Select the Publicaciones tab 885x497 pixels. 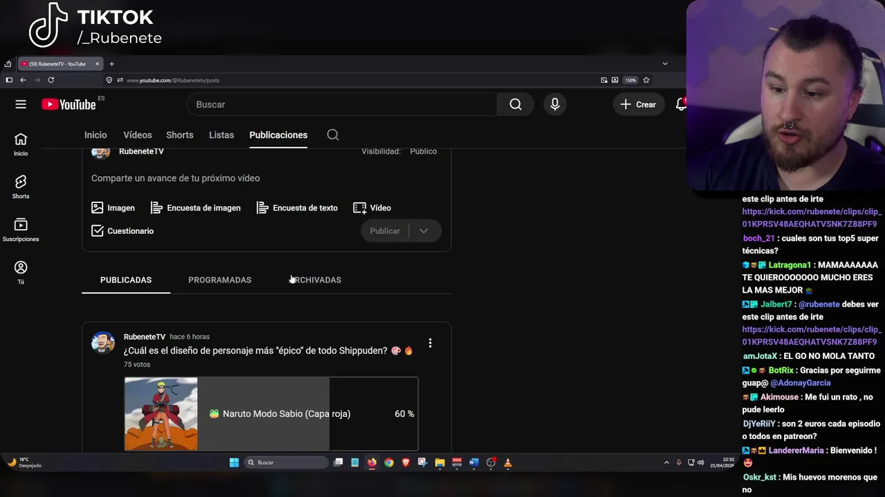coord(278,135)
